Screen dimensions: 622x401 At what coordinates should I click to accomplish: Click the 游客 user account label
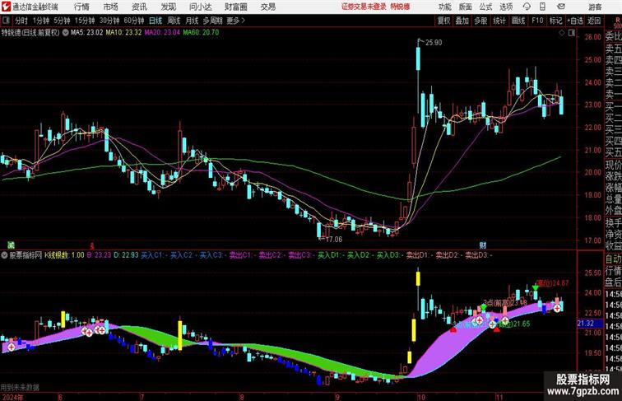[595, 7]
